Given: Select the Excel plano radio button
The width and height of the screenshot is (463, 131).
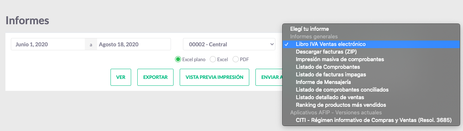Looking at the screenshot, I should (178, 59).
